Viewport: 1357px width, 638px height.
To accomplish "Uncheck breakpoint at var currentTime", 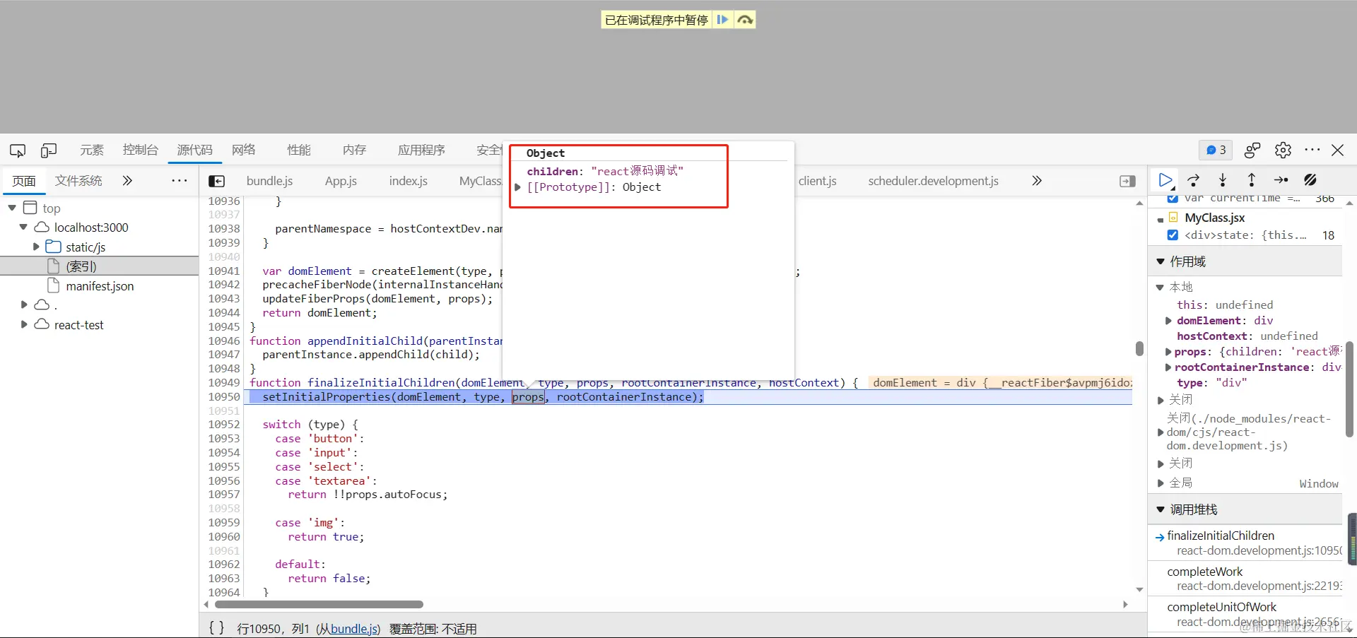I will coord(1173,199).
